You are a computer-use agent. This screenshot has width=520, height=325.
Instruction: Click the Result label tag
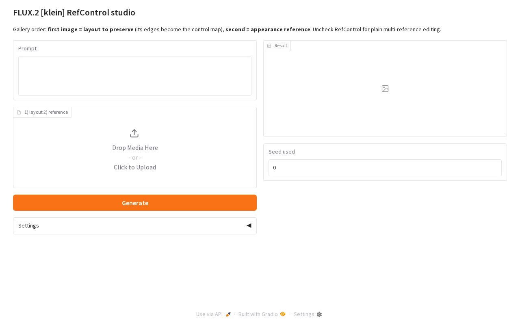277,45
